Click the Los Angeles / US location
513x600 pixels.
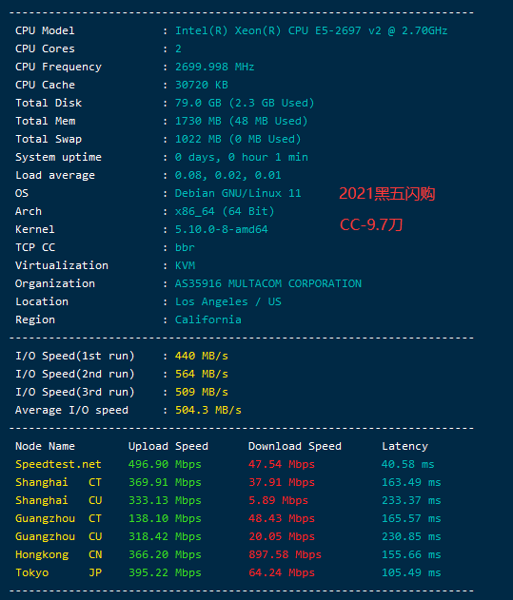coord(228,301)
